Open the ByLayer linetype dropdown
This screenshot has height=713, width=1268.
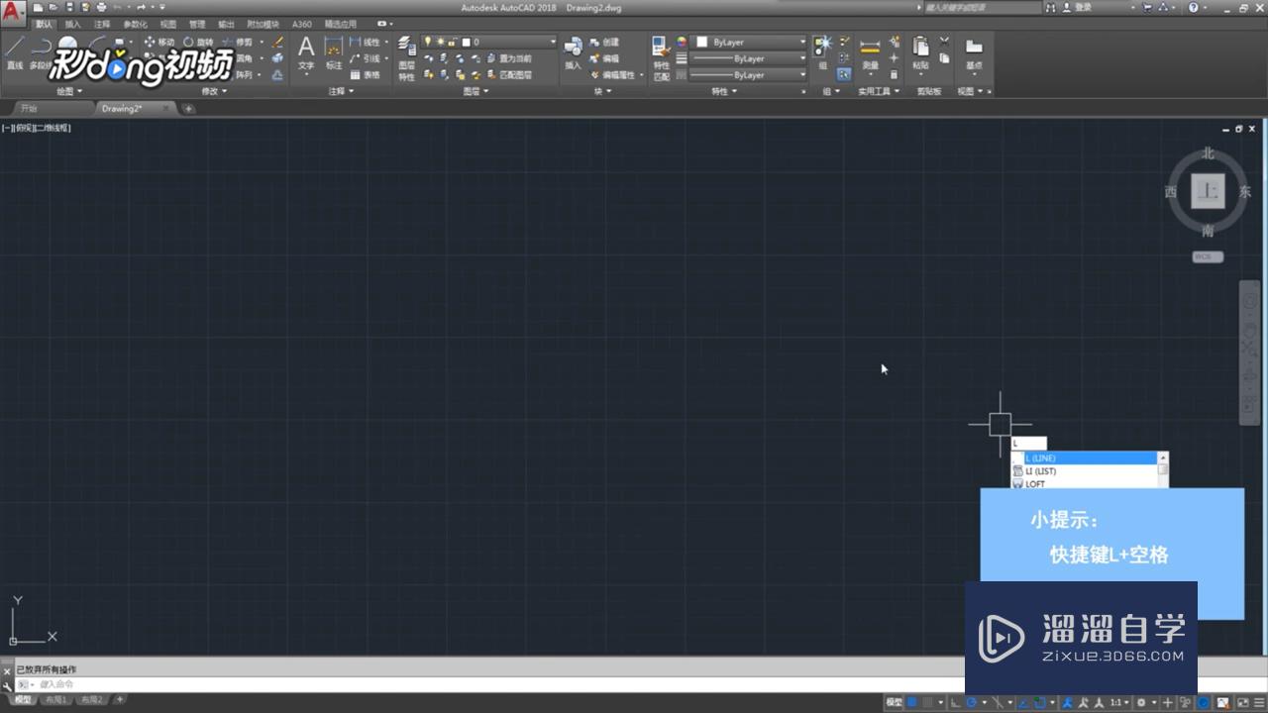pos(749,75)
